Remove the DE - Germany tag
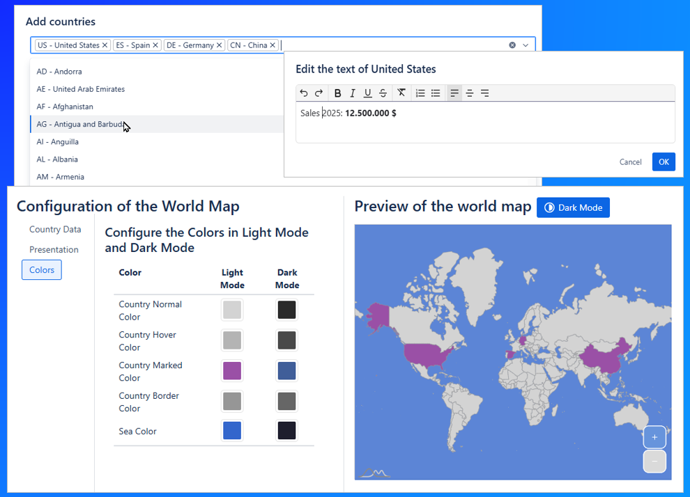This screenshot has height=497, width=690. click(220, 45)
